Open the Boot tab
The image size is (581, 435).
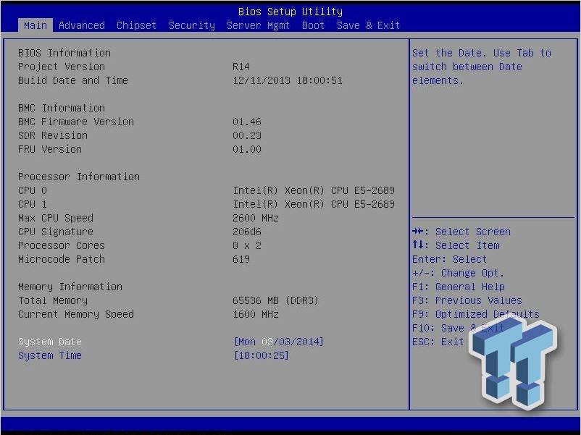tap(313, 25)
